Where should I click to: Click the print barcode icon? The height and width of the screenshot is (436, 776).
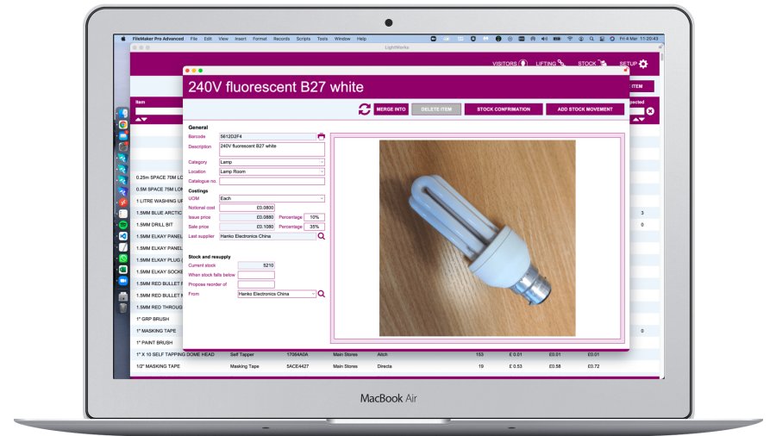click(322, 136)
